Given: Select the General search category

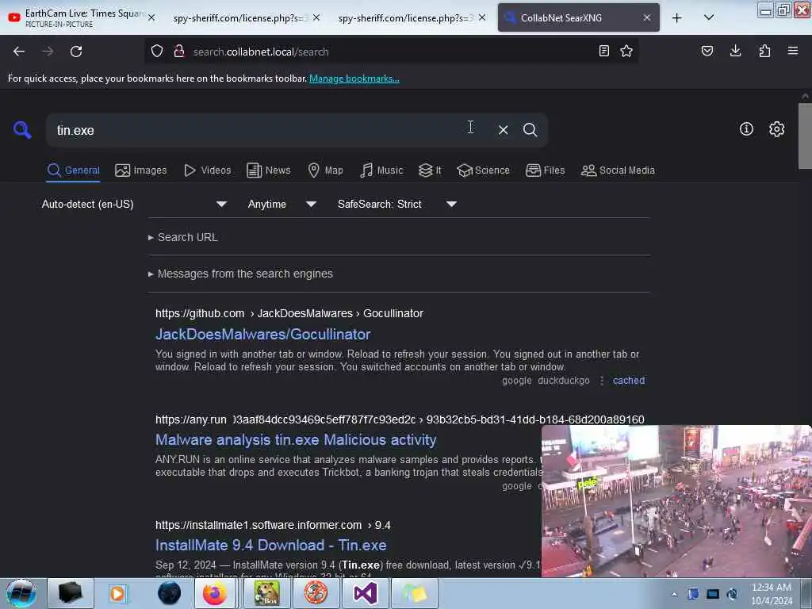Looking at the screenshot, I should 74,170.
